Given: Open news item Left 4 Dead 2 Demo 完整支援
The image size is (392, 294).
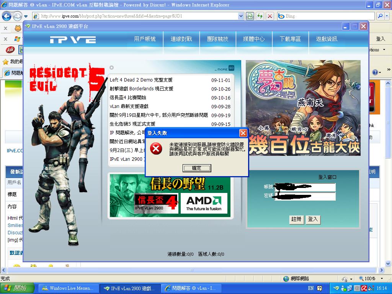Looking at the screenshot, I should point(141,80).
